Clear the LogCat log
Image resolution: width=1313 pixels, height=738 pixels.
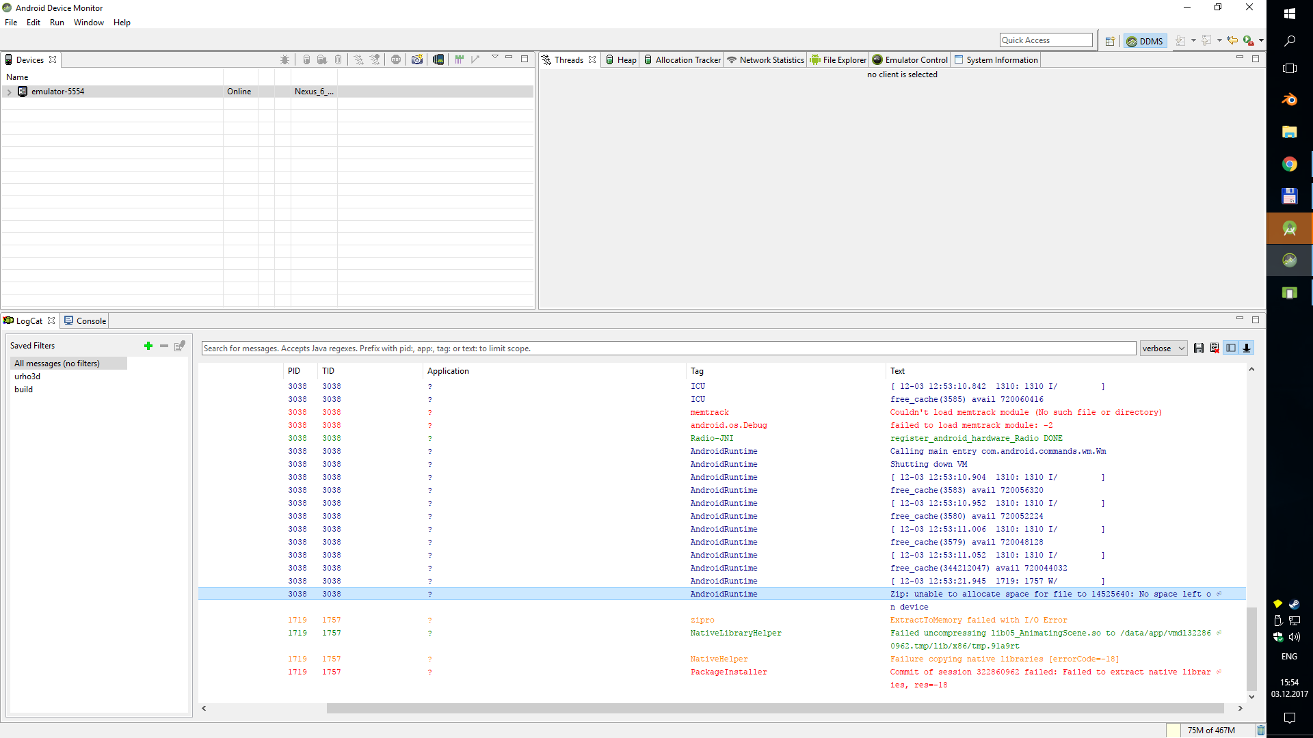(1215, 348)
